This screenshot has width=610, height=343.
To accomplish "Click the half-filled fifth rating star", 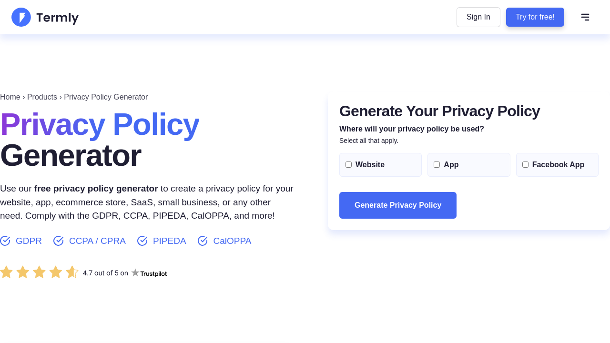I will tap(72, 272).
